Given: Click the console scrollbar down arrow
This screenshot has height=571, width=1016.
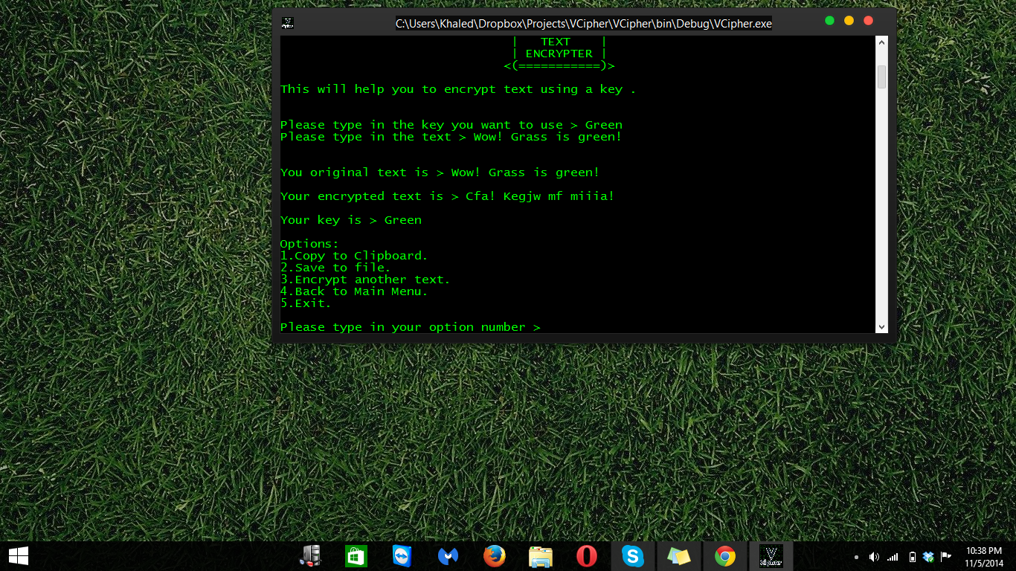Looking at the screenshot, I should (881, 326).
